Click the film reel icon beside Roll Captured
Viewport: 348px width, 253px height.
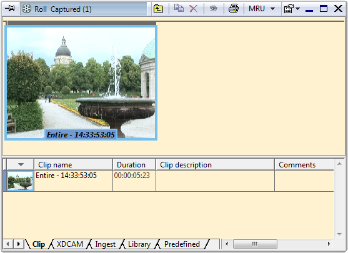27,9
